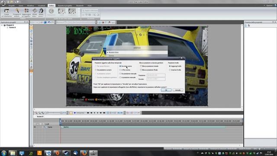Close the Impostazioni posizione oggetto dialog
This screenshot has width=277, height=156.
click(181, 58)
